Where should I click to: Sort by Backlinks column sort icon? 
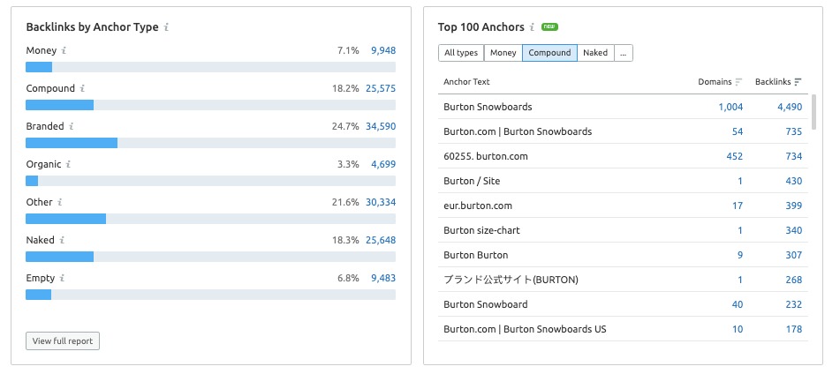pyautogui.click(x=798, y=82)
